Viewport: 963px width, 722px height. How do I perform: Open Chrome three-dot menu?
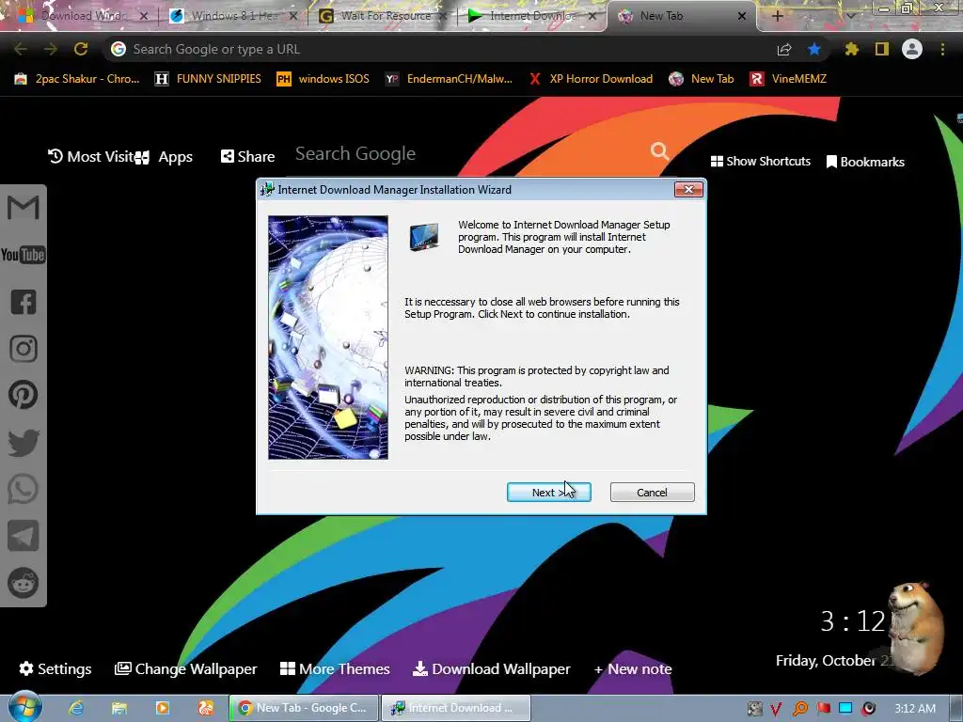click(942, 49)
